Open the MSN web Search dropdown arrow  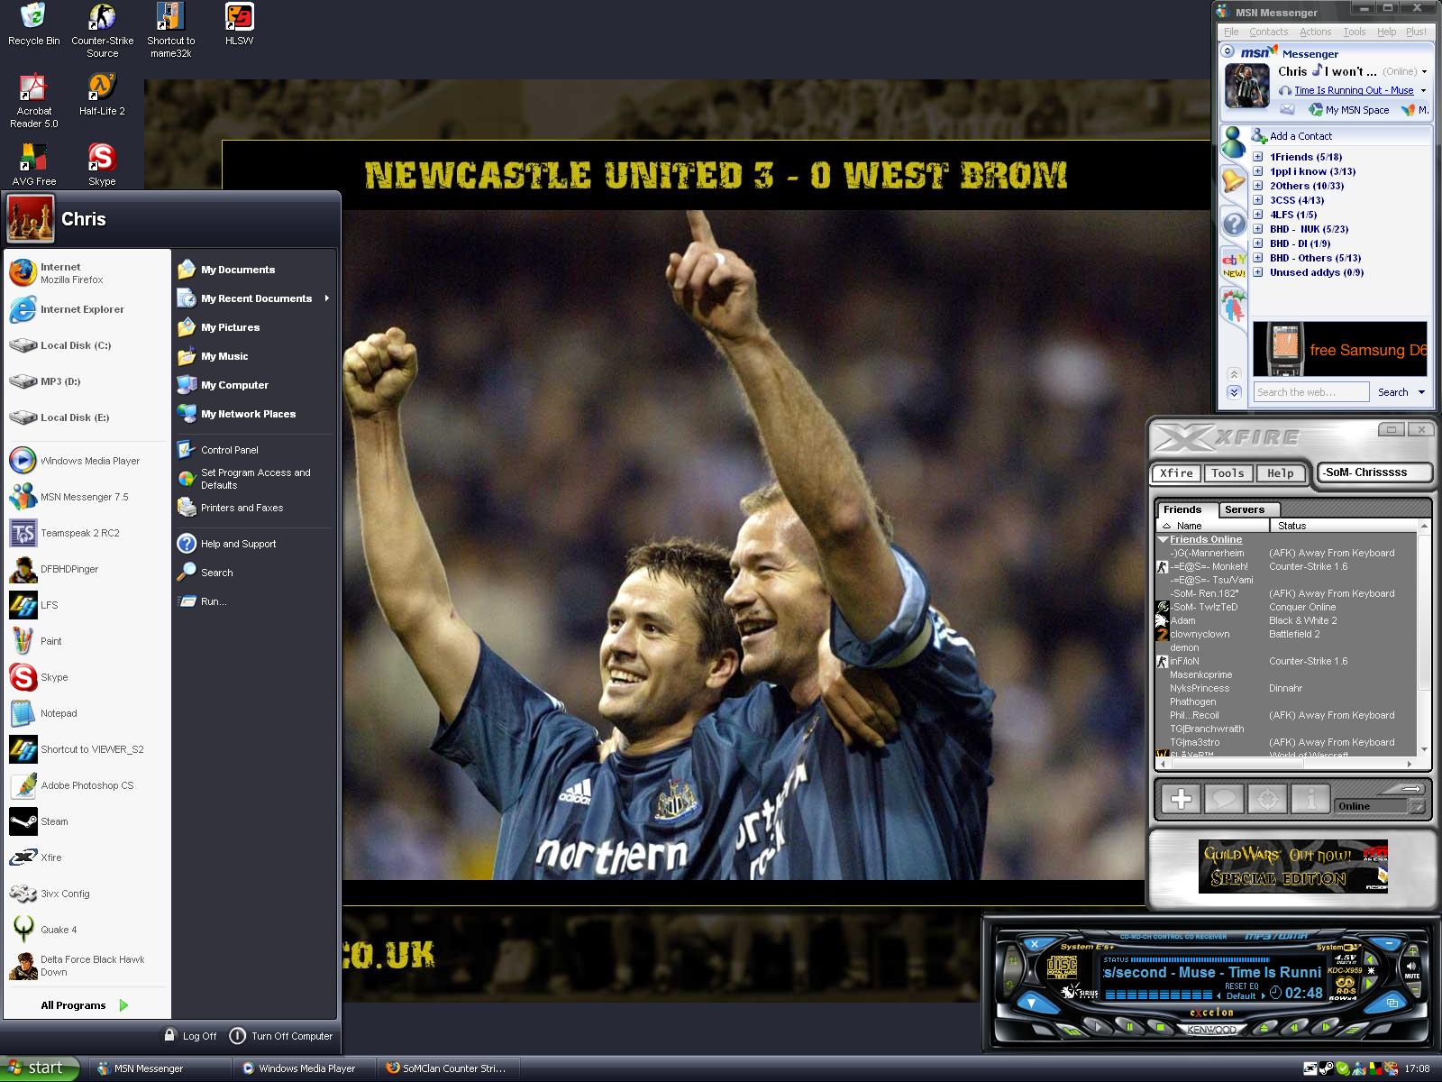pyautogui.click(x=1421, y=392)
